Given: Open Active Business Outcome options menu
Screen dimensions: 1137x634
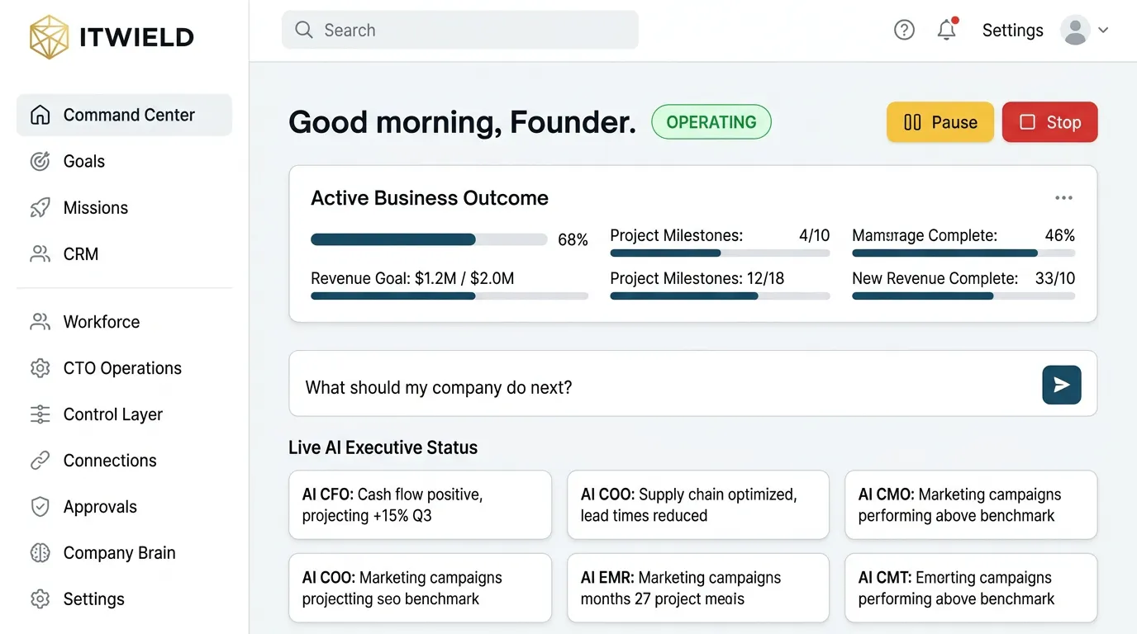Looking at the screenshot, I should pos(1063,197).
